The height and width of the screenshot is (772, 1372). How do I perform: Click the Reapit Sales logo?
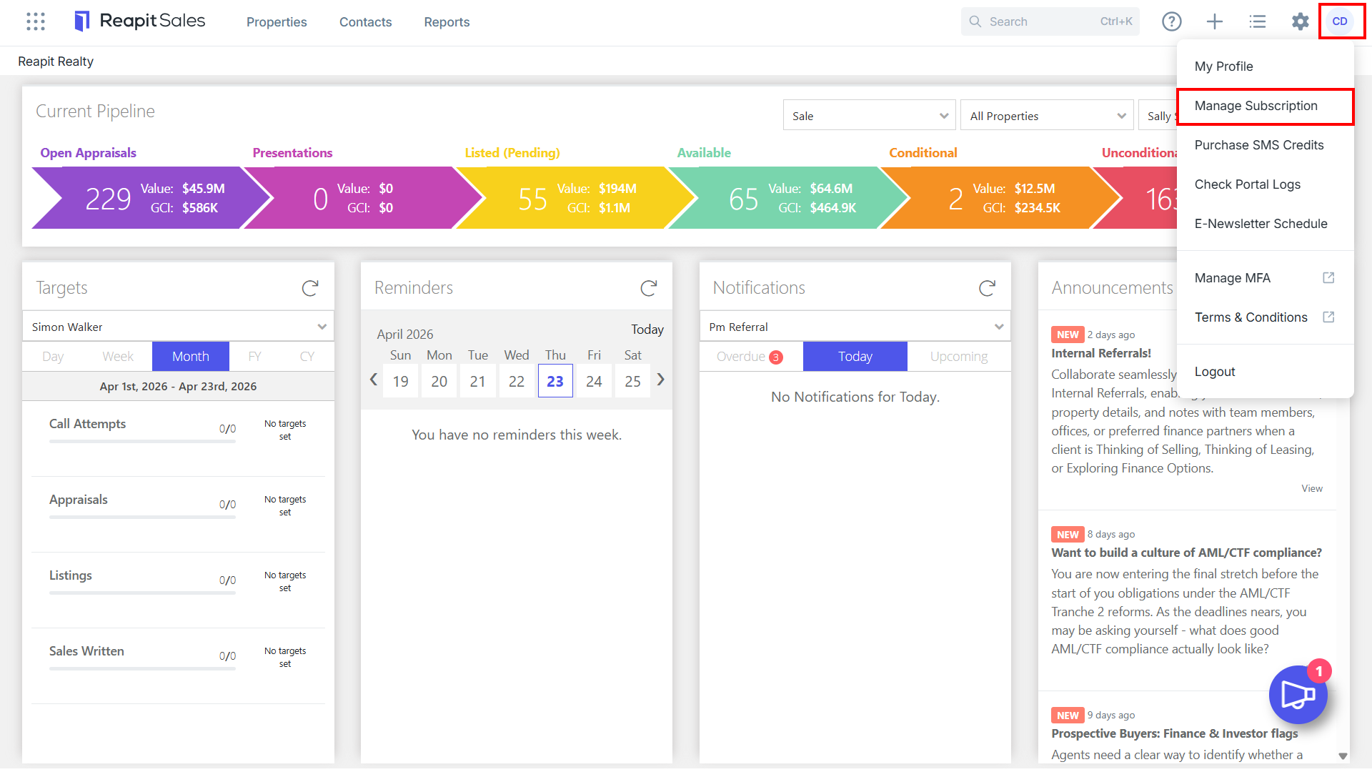140,21
